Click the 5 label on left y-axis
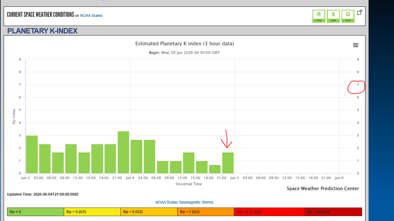The image size is (394, 221). [x=20, y=110]
